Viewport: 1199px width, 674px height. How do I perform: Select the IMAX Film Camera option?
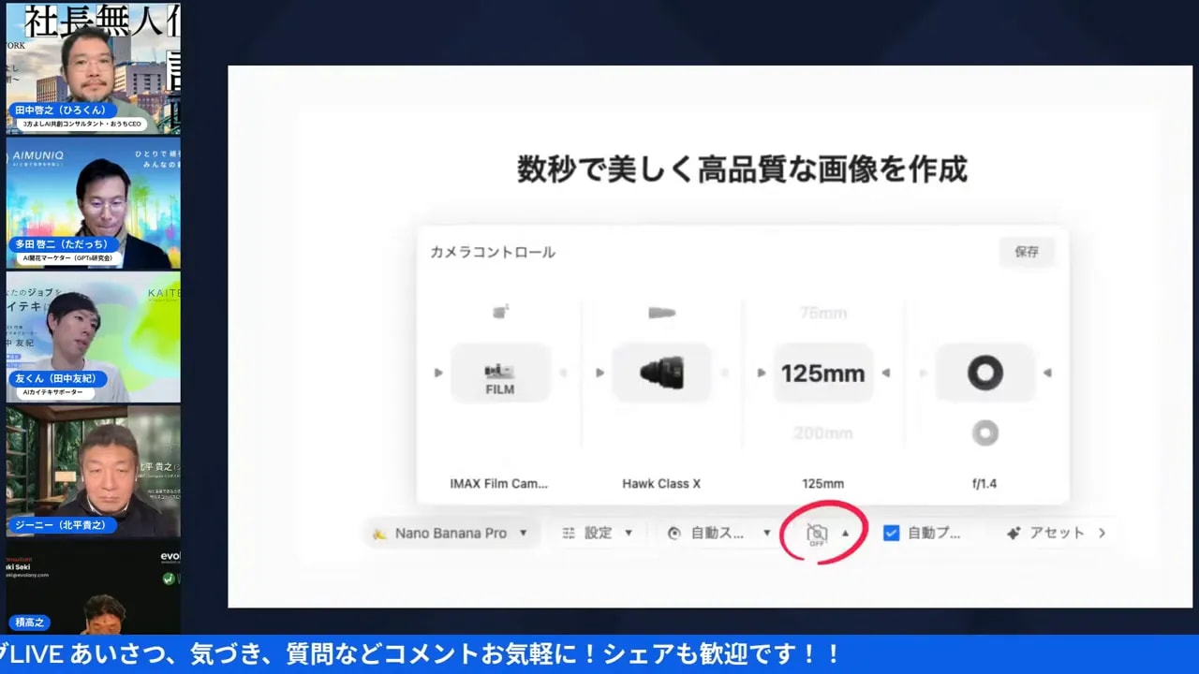pos(500,373)
